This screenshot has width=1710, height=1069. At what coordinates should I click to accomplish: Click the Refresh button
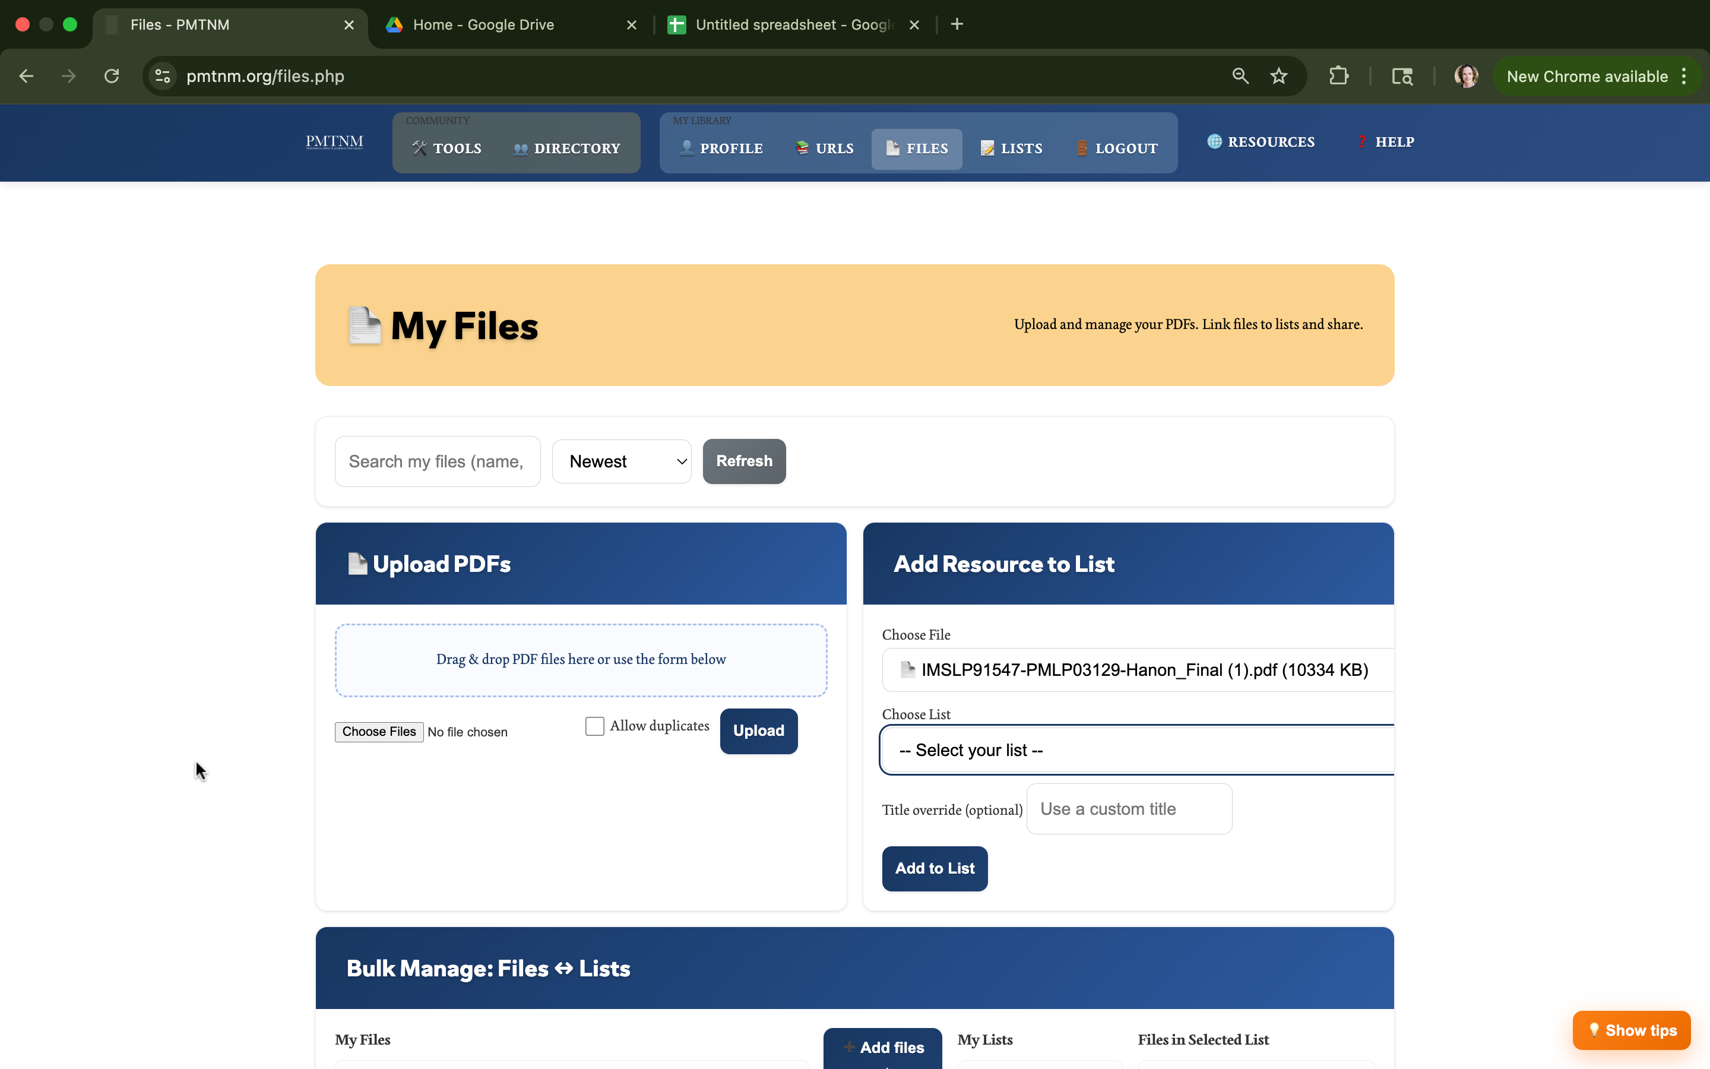[743, 461]
